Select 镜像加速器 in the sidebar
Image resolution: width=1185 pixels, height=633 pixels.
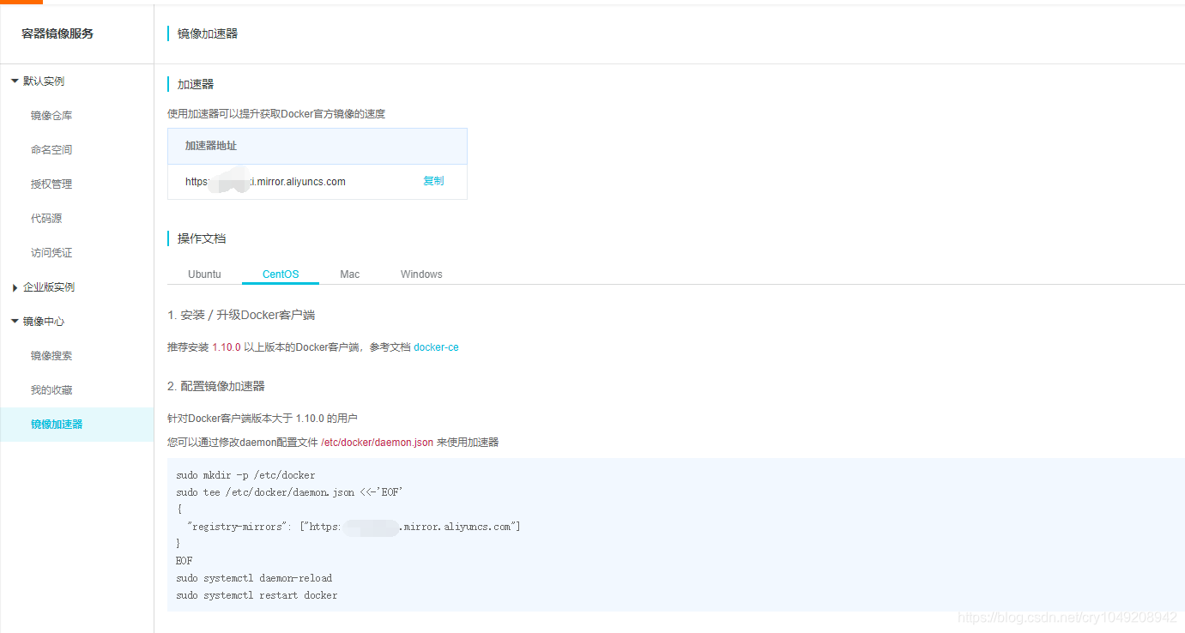coord(57,424)
